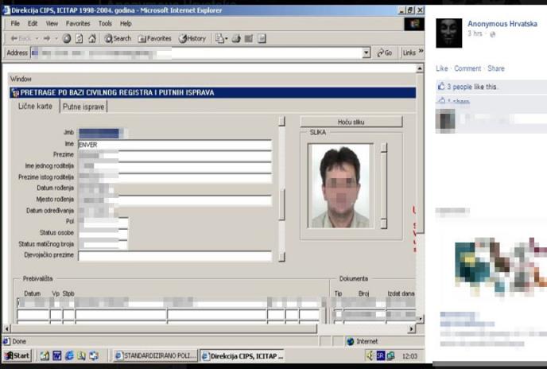The width and height of the screenshot is (547, 369).
Task: Open the Tools menu
Action: tap(105, 24)
